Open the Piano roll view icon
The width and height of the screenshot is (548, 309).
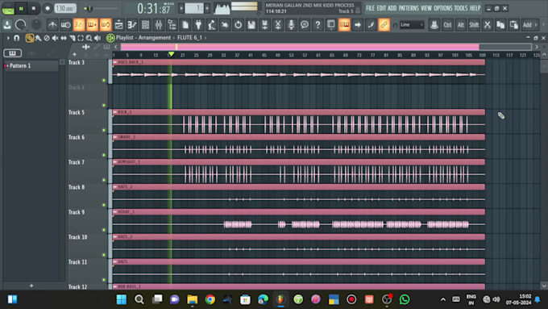click(x=132, y=25)
